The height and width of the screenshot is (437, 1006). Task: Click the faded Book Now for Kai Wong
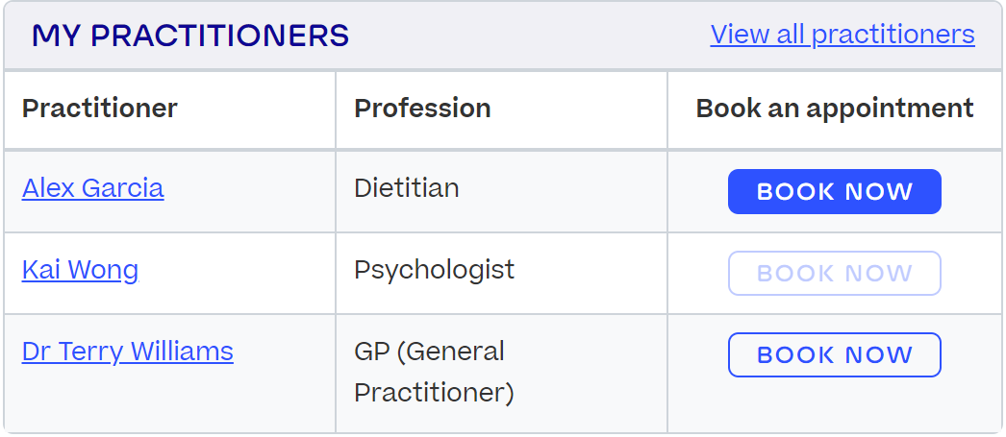coord(834,274)
